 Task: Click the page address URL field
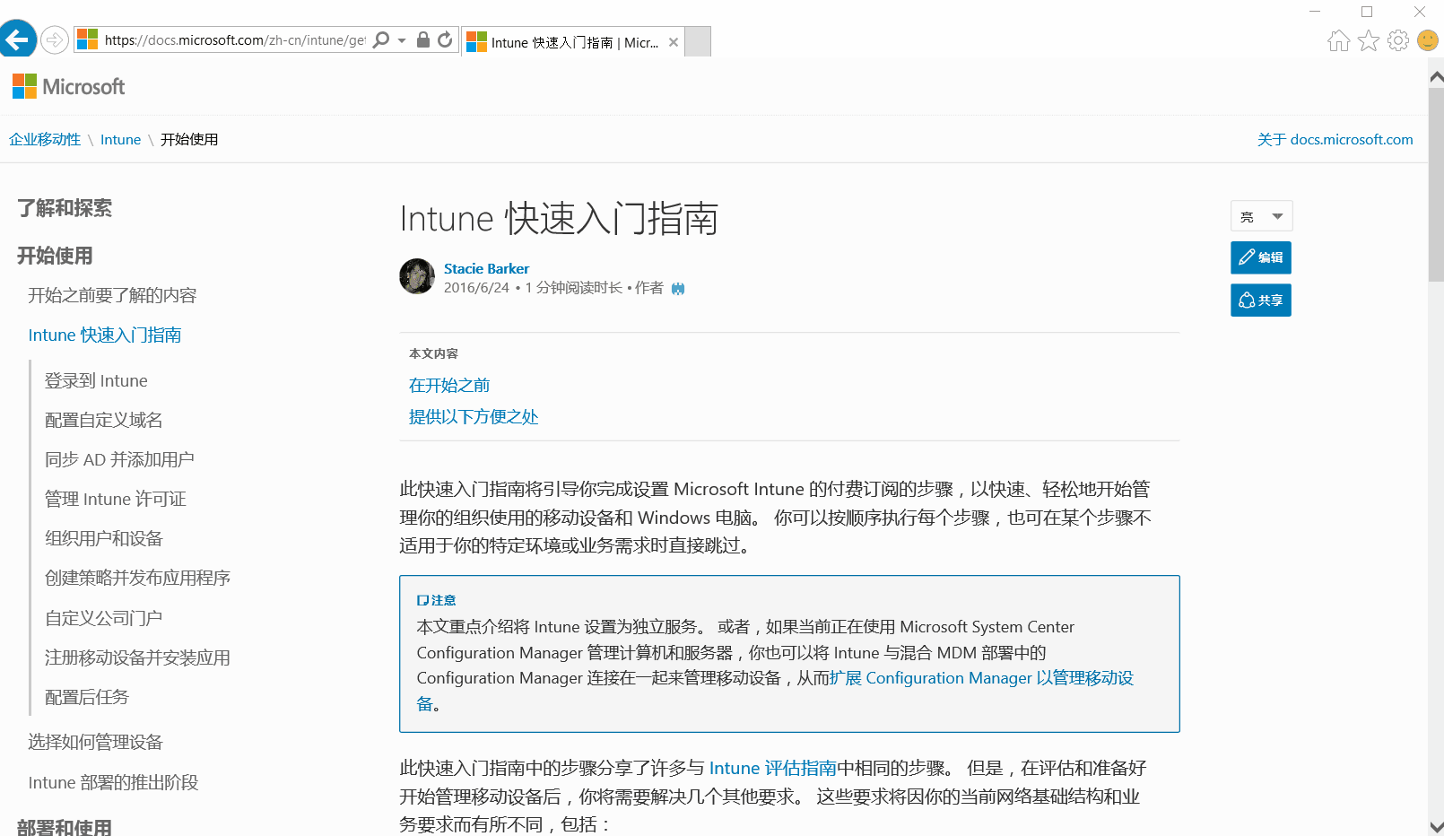pyautogui.click(x=235, y=40)
